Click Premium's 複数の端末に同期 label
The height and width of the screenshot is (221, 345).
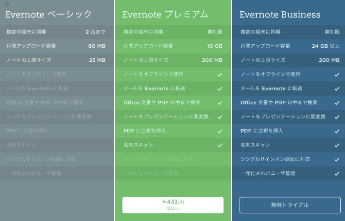point(143,32)
